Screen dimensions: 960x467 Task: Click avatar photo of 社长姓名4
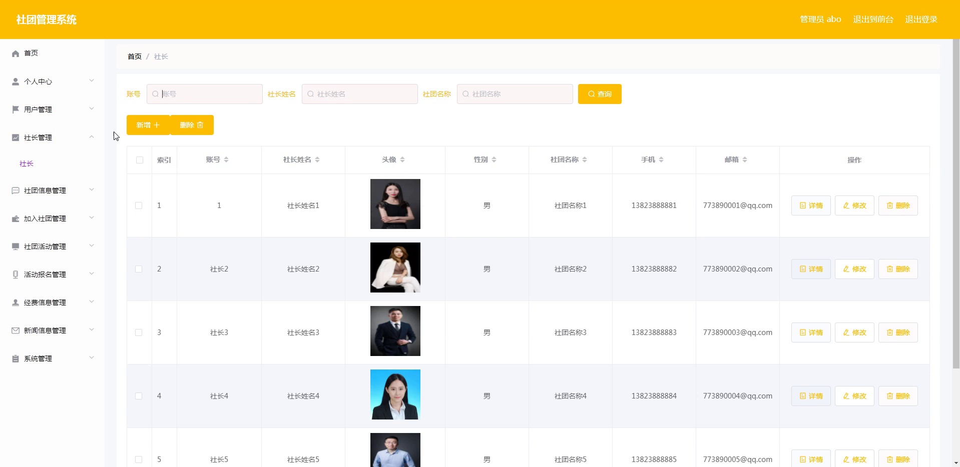coord(395,394)
